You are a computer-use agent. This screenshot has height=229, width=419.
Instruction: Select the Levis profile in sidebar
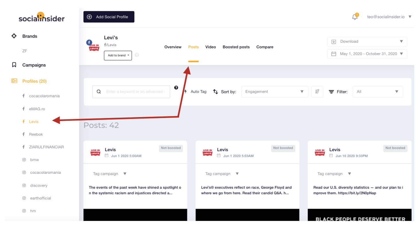34,122
